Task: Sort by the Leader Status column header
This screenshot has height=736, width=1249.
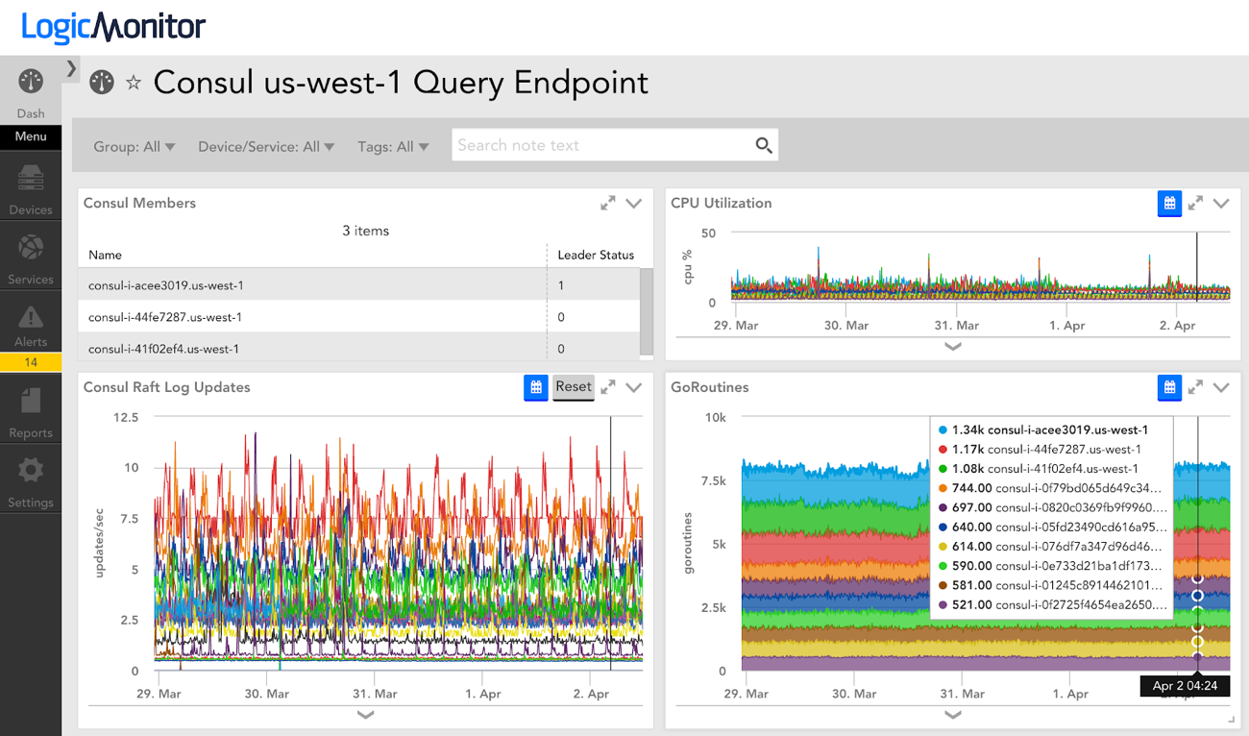Action: point(596,255)
